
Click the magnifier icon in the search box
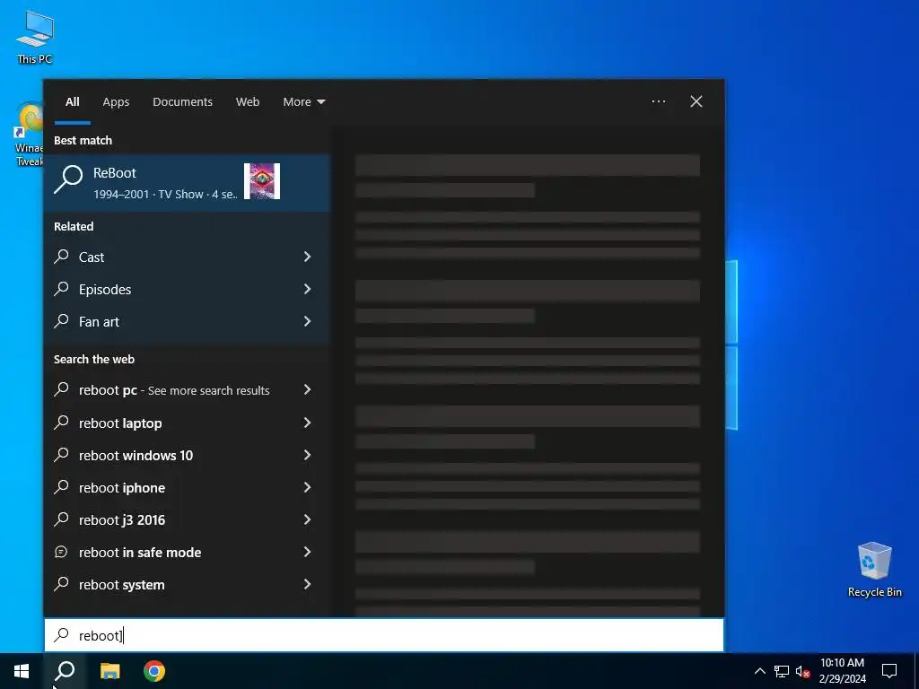pos(62,634)
